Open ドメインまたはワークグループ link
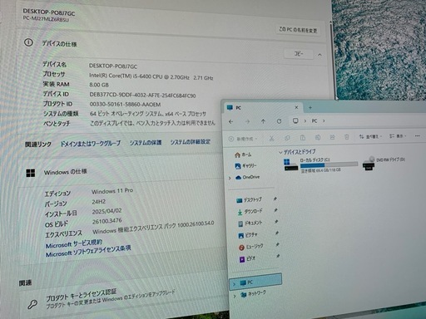 91,144
